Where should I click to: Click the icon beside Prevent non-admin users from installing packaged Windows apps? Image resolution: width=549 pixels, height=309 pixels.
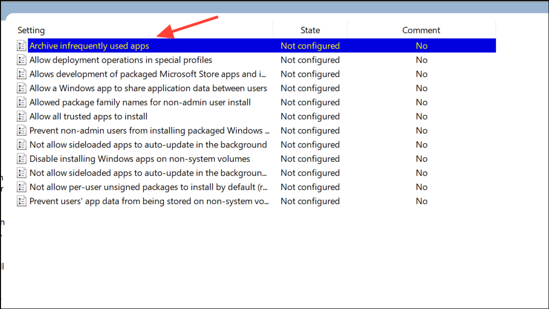21,130
